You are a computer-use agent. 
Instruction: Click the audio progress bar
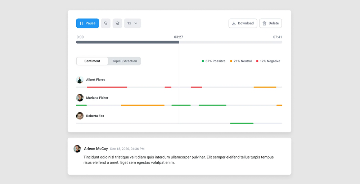click(x=179, y=42)
